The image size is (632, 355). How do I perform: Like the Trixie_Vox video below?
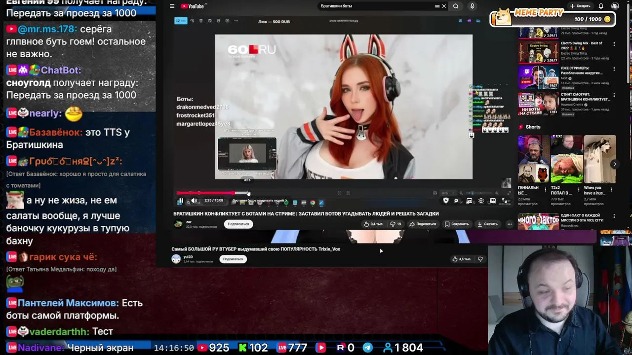[x=462, y=259]
